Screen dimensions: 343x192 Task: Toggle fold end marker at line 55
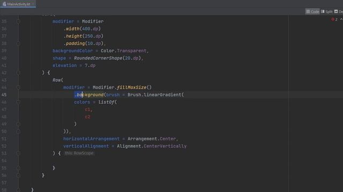(18, 168)
